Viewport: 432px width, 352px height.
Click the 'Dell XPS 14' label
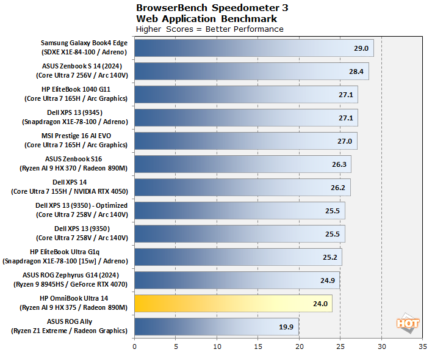[x=70, y=182]
